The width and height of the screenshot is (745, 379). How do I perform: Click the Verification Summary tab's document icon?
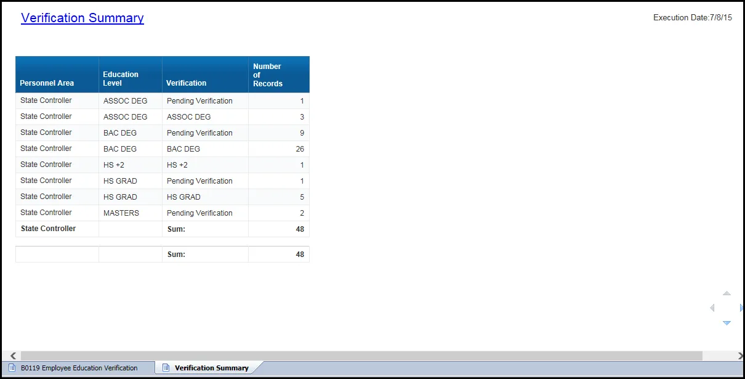click(166, 368)
